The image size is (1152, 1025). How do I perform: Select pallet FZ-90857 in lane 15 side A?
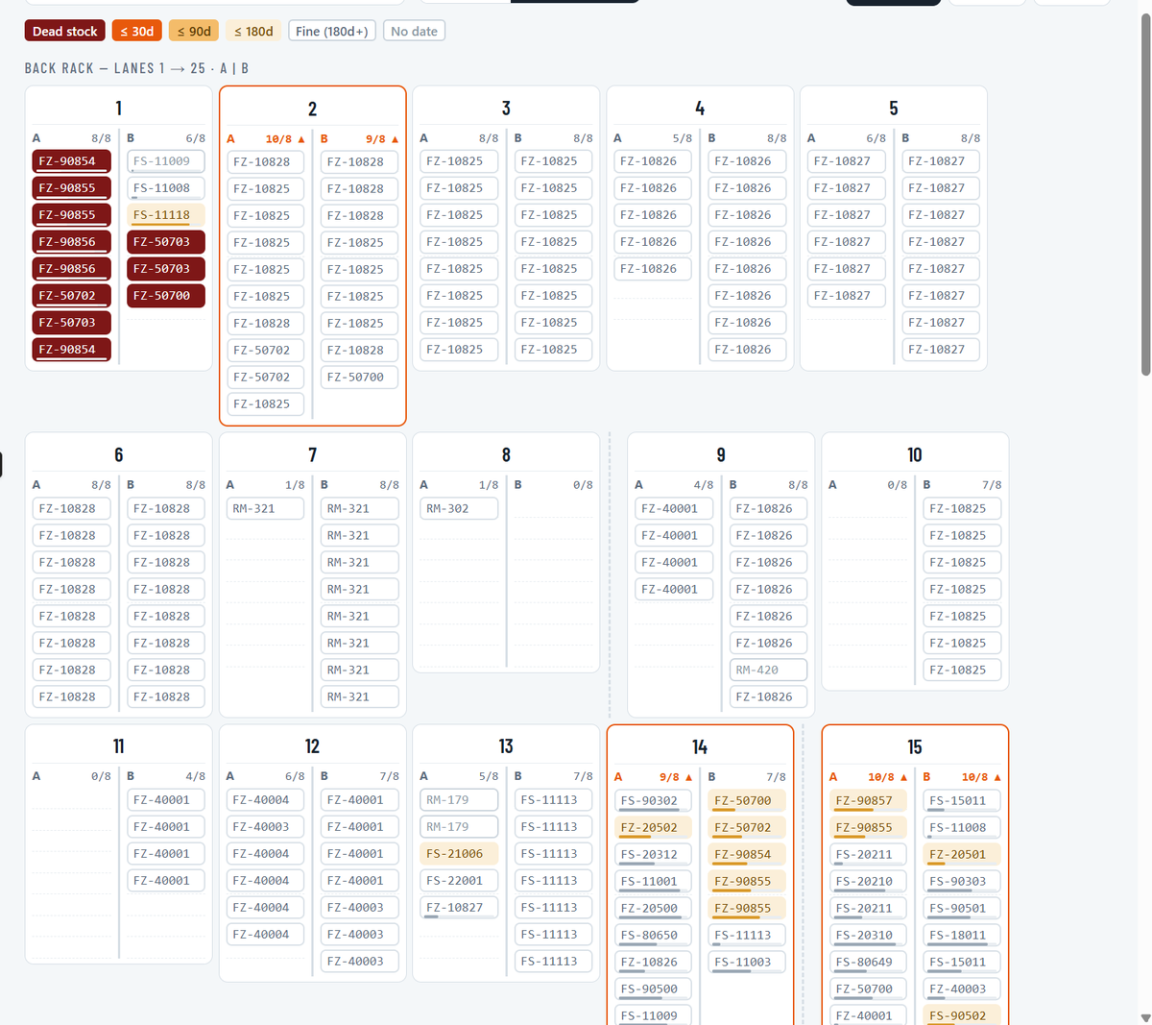(869, 800)
